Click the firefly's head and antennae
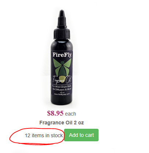149x153 pixels. 62,62
